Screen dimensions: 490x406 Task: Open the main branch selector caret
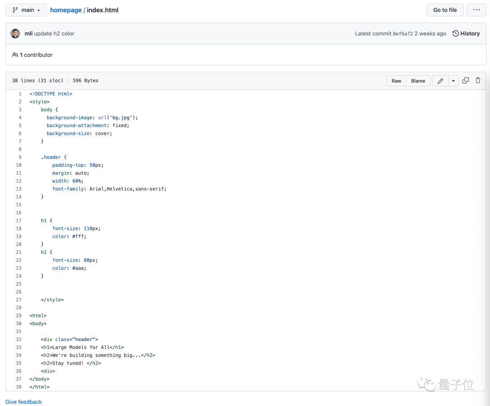(39, 10)
